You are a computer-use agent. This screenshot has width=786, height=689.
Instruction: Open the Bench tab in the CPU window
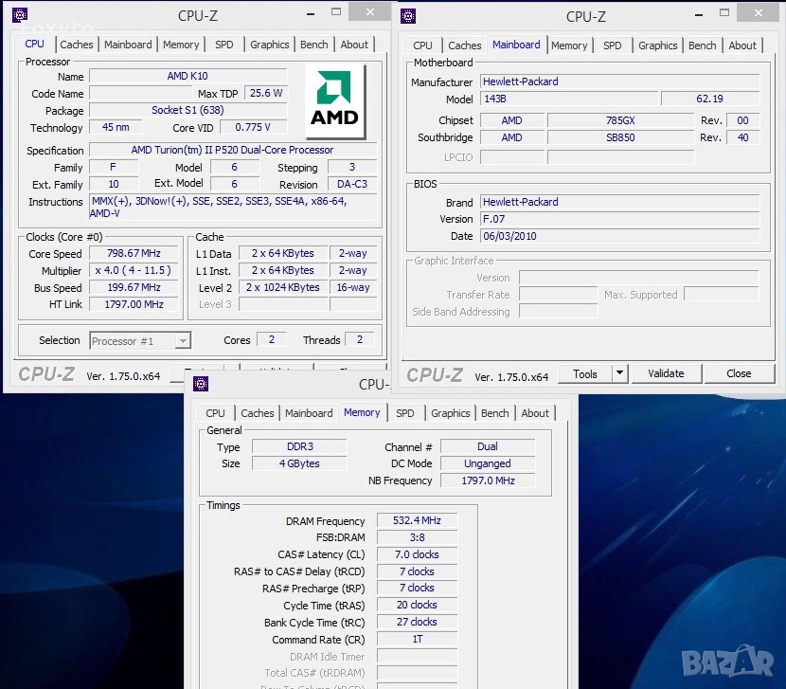coord(314,45)
